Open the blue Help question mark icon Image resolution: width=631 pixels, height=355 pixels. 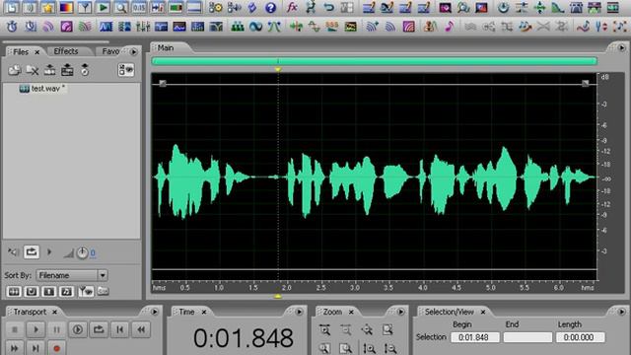pos(271,7)
